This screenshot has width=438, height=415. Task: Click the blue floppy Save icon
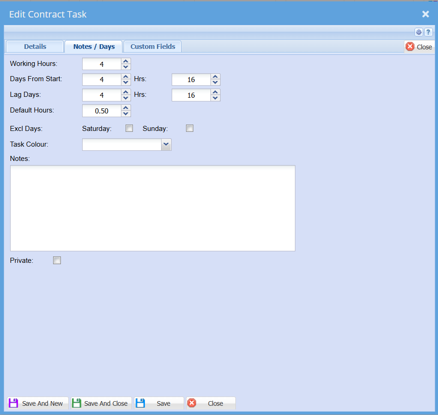pos(140,403)
